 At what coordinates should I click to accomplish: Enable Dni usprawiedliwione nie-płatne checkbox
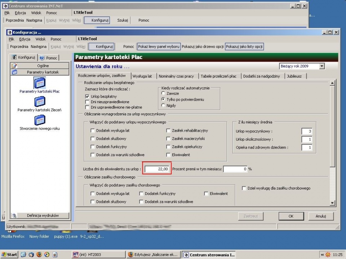tap(87, 107)
